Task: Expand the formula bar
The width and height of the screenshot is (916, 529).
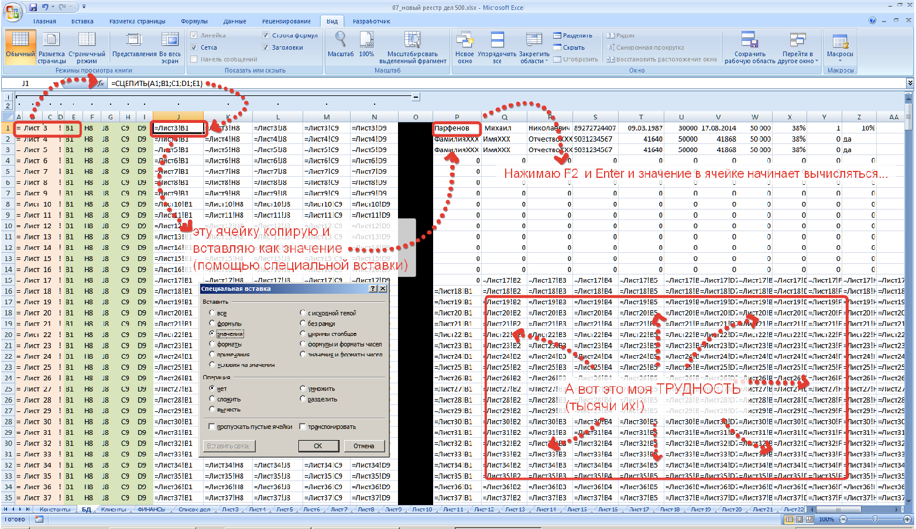Action: pos(910,84)
